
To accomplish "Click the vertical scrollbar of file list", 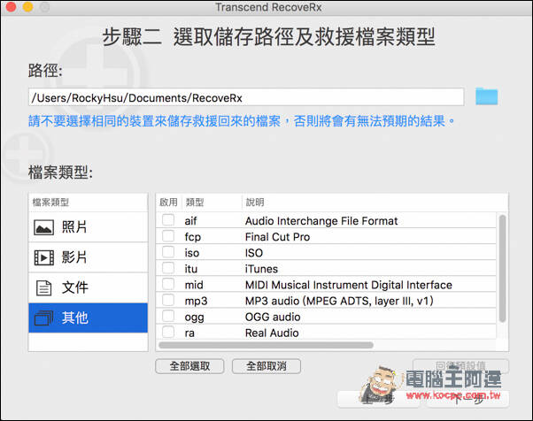I will click(x=502, y=268).
